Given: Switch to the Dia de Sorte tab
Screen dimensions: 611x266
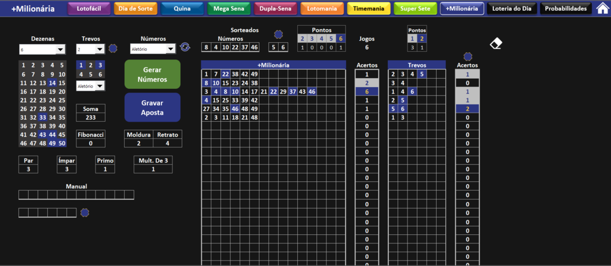Looking at the screenshot, I should coord(135,8).
